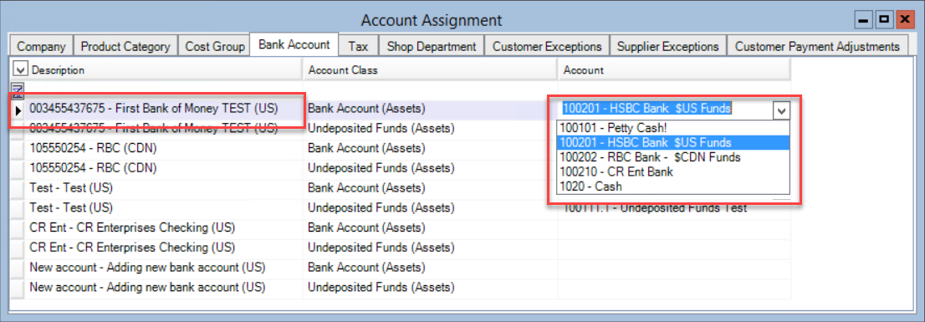
Task: Sort by the Description column header
Action: click(x=164, y=69)
